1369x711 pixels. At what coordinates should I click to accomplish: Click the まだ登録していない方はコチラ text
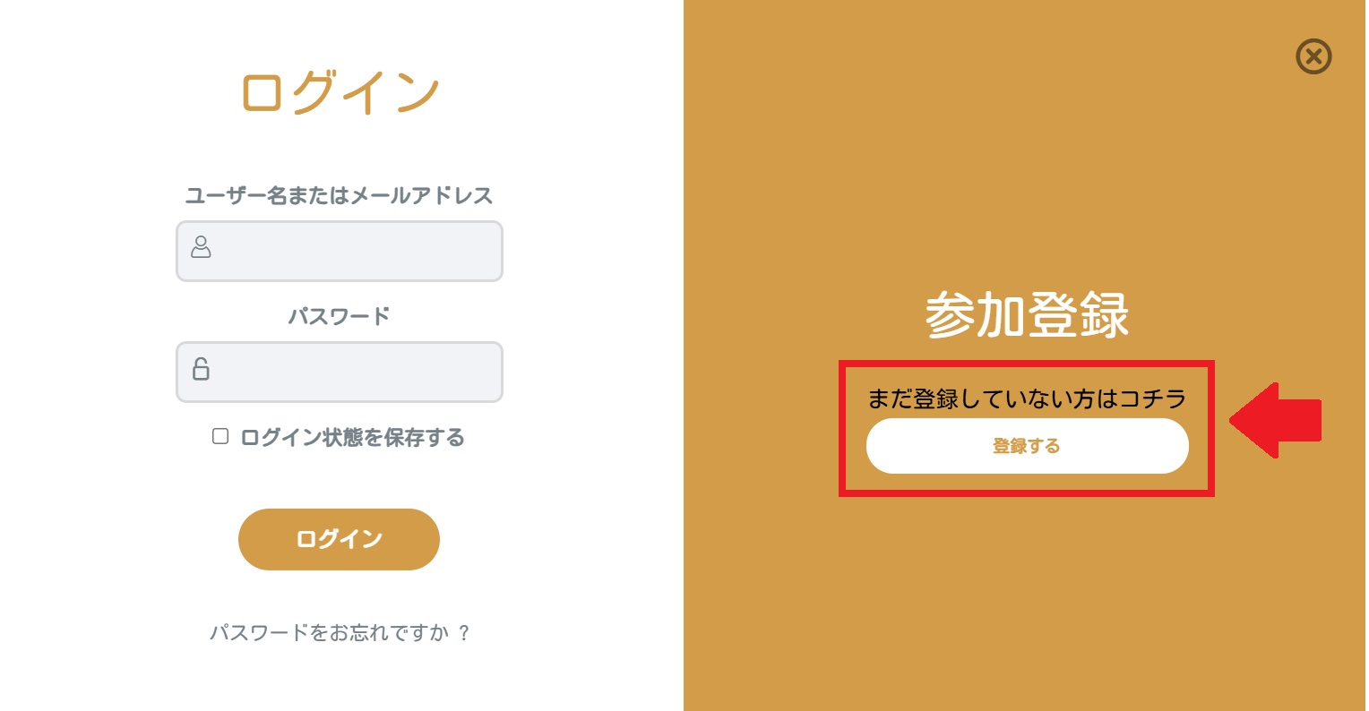(1027, 398)
